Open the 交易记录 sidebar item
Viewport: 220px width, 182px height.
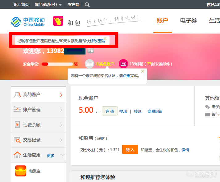pos(39,140)
